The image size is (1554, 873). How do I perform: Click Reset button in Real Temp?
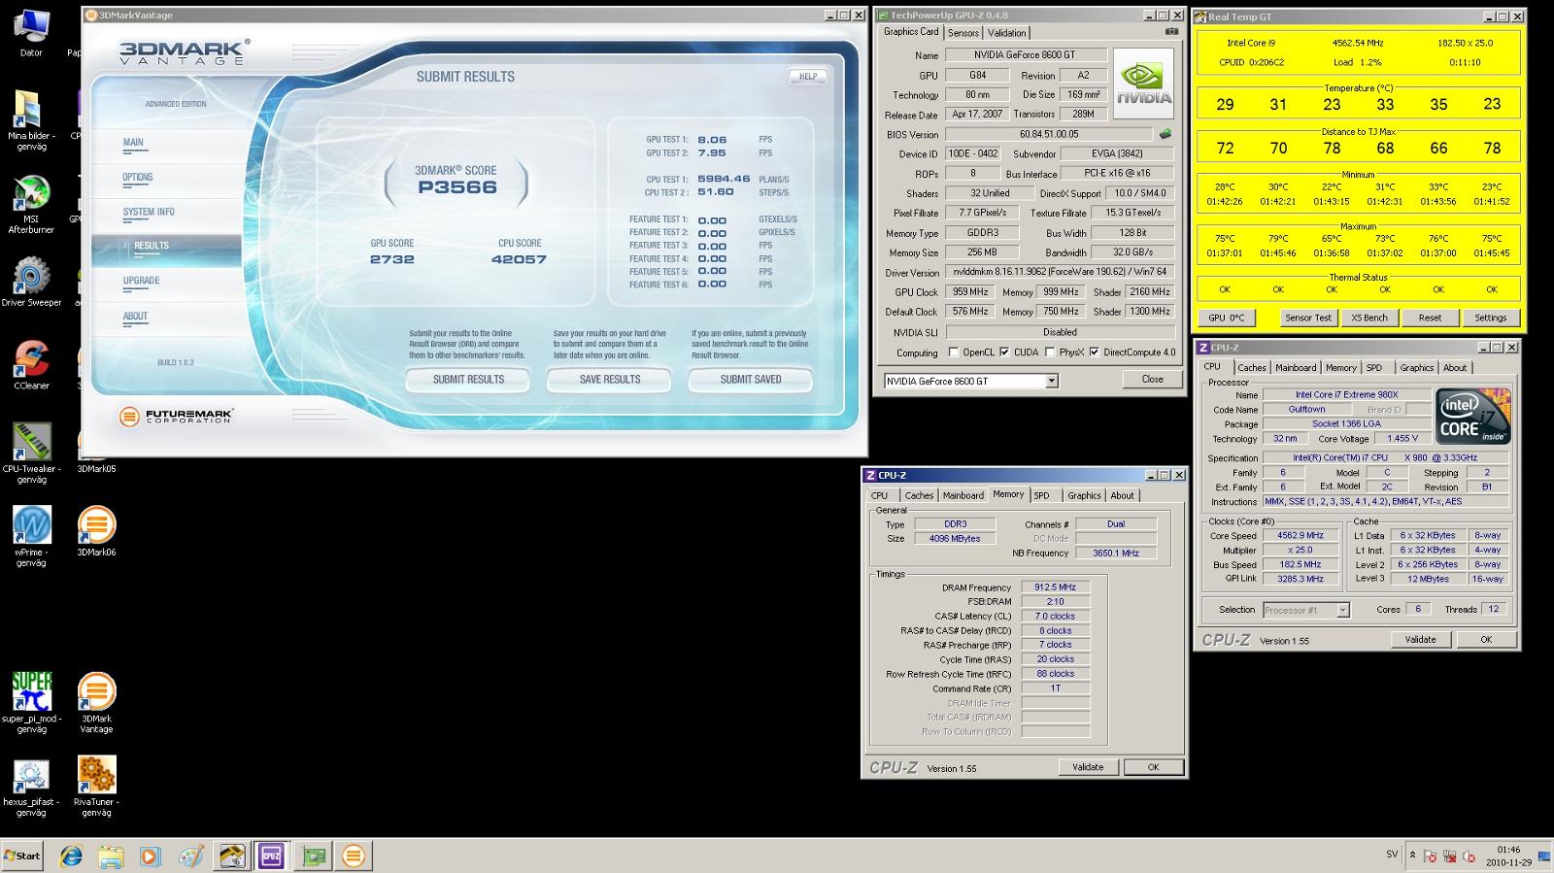pos(1430,318)
